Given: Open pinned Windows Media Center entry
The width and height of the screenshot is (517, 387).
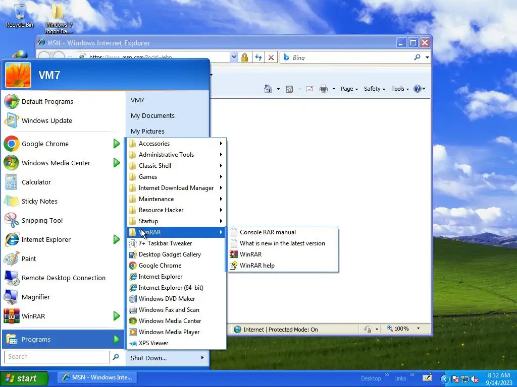Looking at the screenshot, I should (63, 163).
